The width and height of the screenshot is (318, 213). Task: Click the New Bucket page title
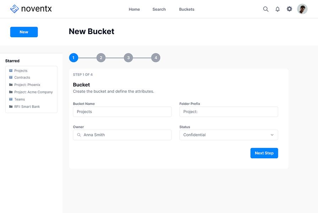pos(91,31)
